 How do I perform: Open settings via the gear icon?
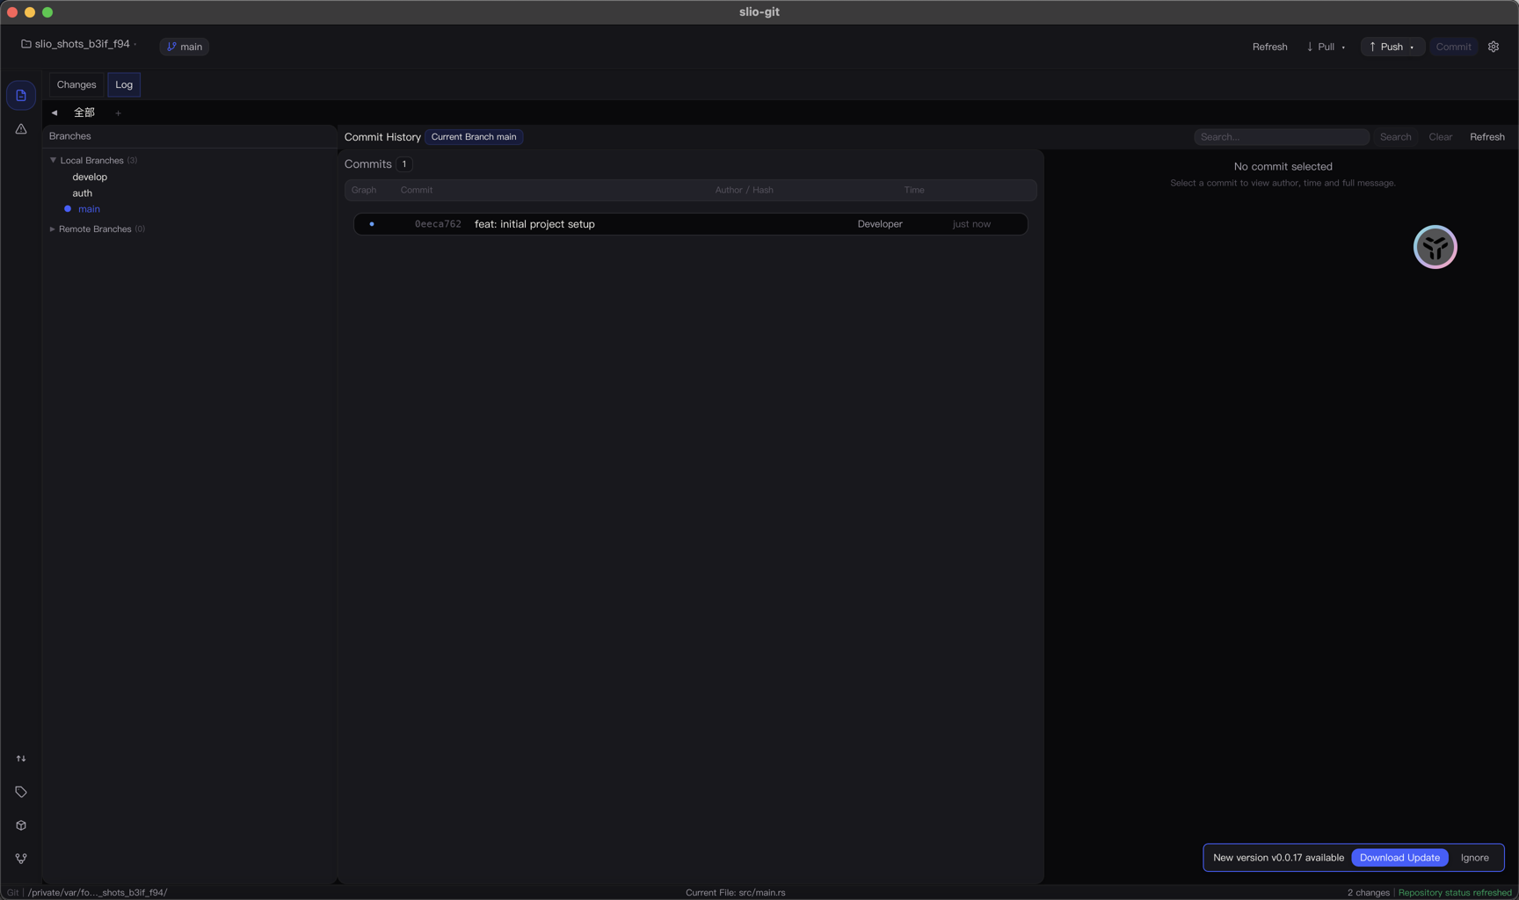[1494, 47]
